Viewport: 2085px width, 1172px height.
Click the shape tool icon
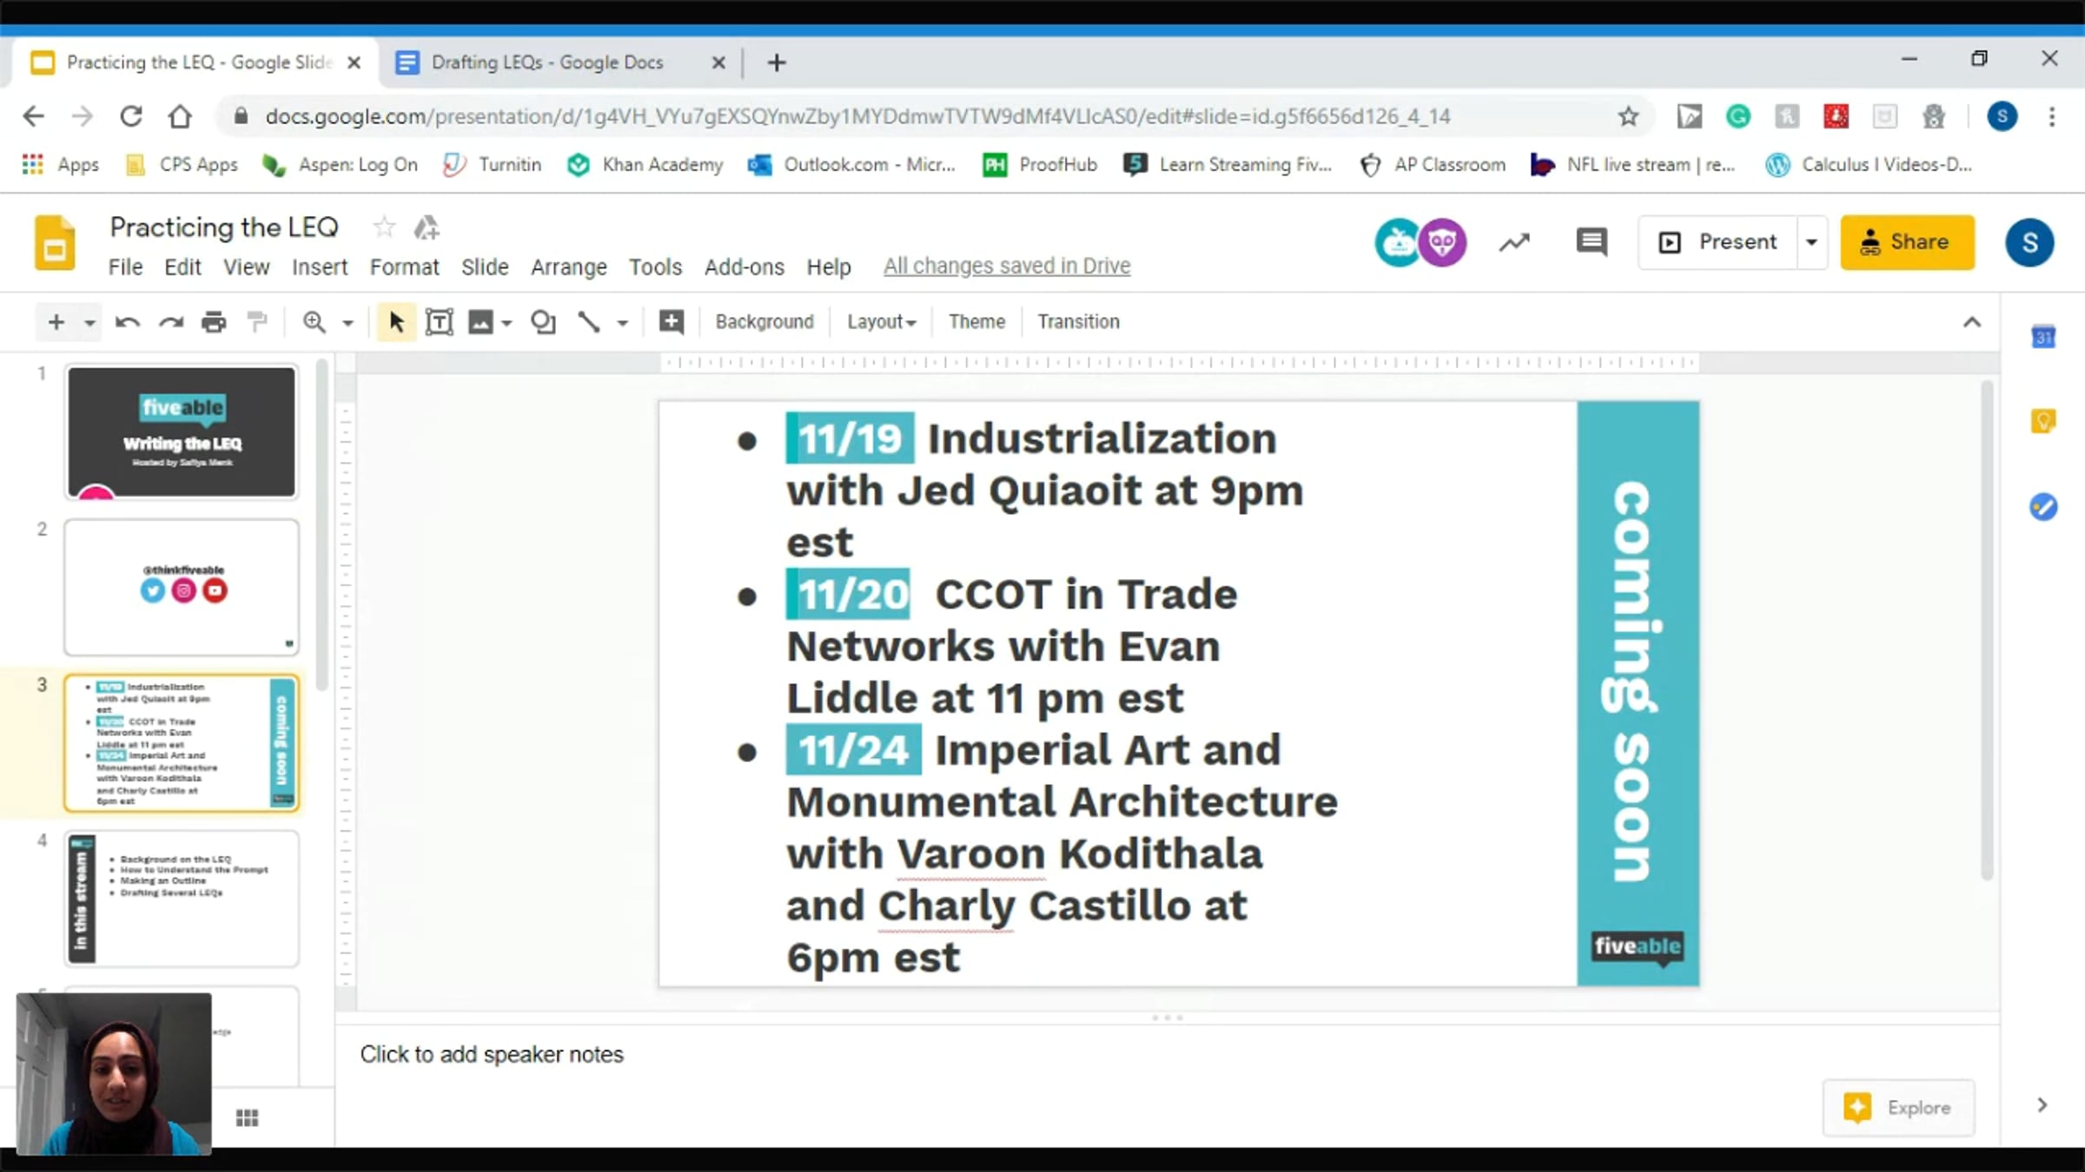click(543, 322)
